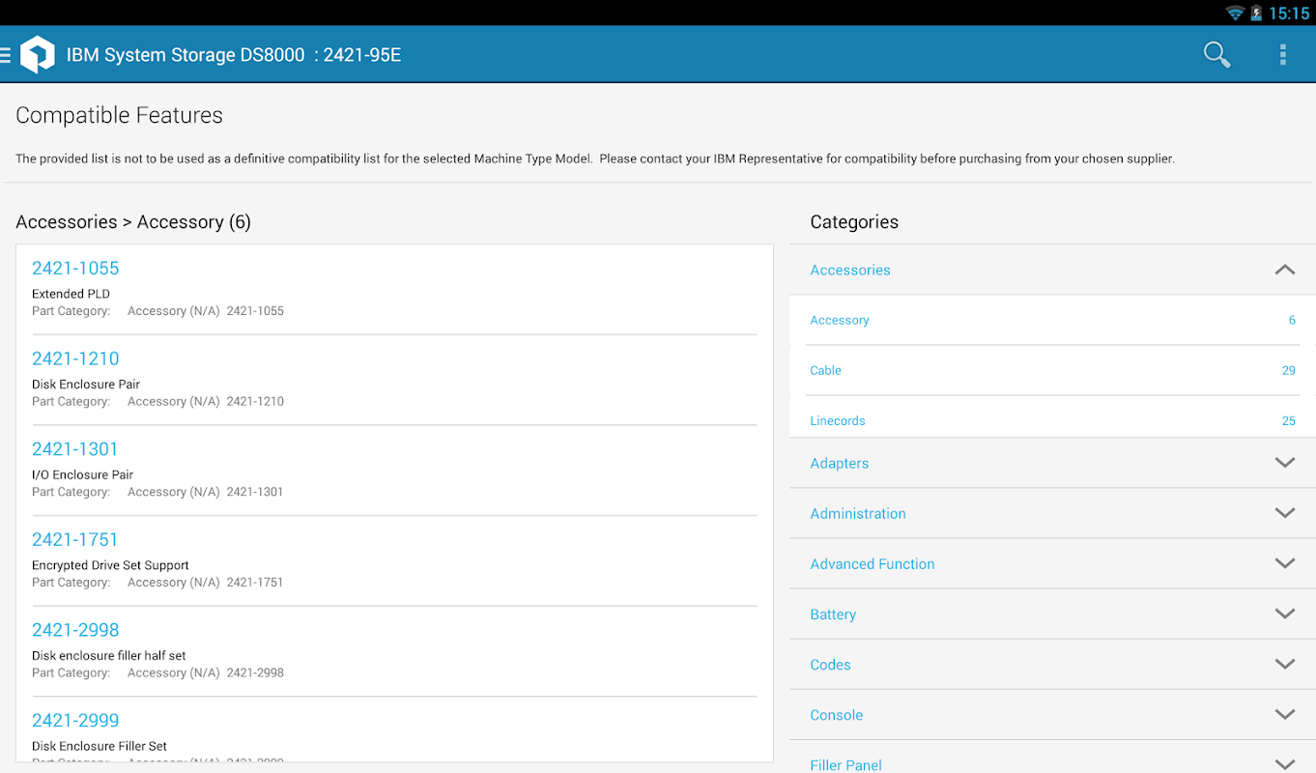
Task: Open the hamburger navigation menu
Action: (x=5, y=55)
